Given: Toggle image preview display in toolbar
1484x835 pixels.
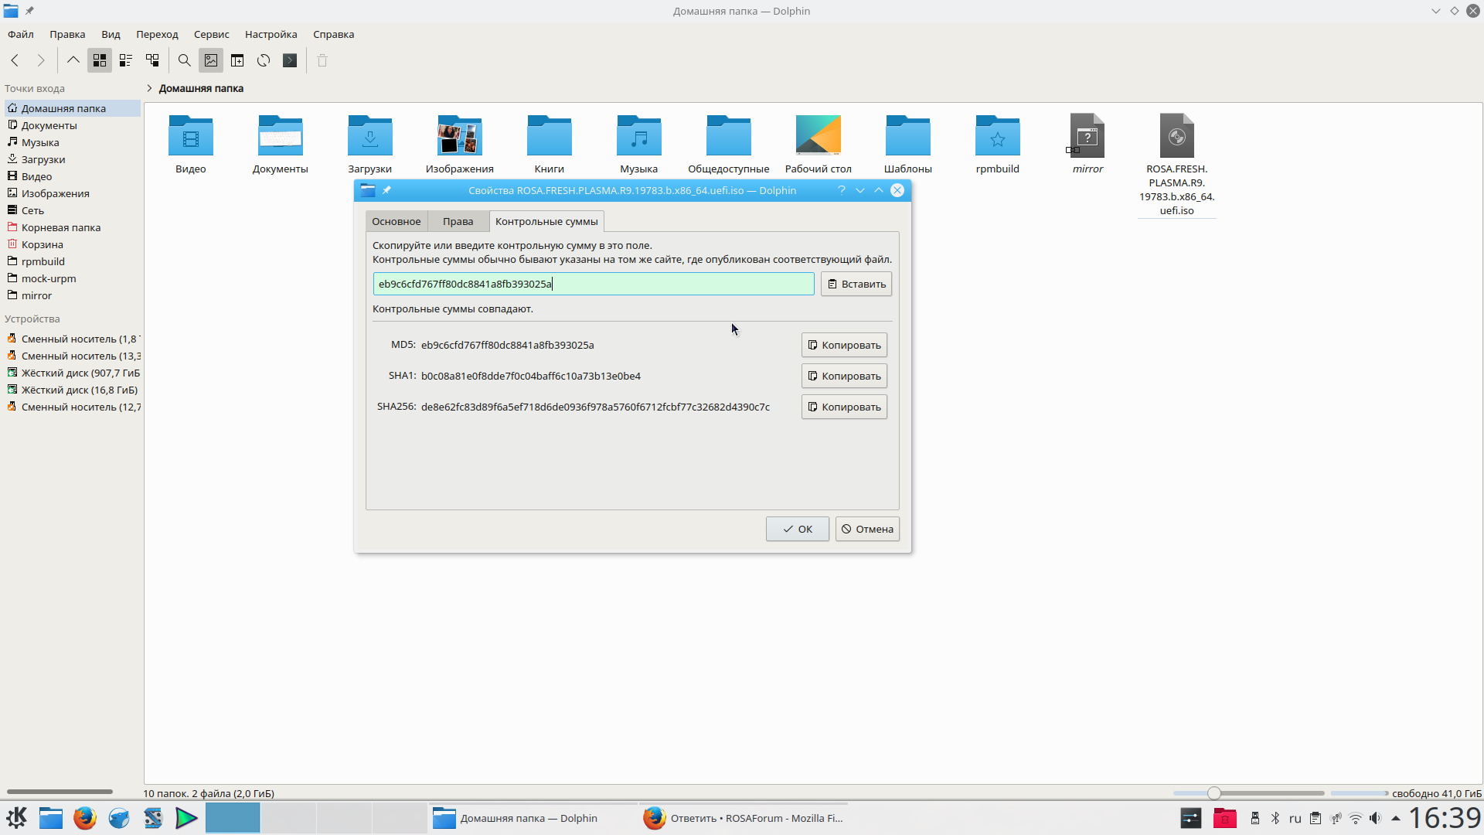Looking at the screenshot, I should 211,60.
